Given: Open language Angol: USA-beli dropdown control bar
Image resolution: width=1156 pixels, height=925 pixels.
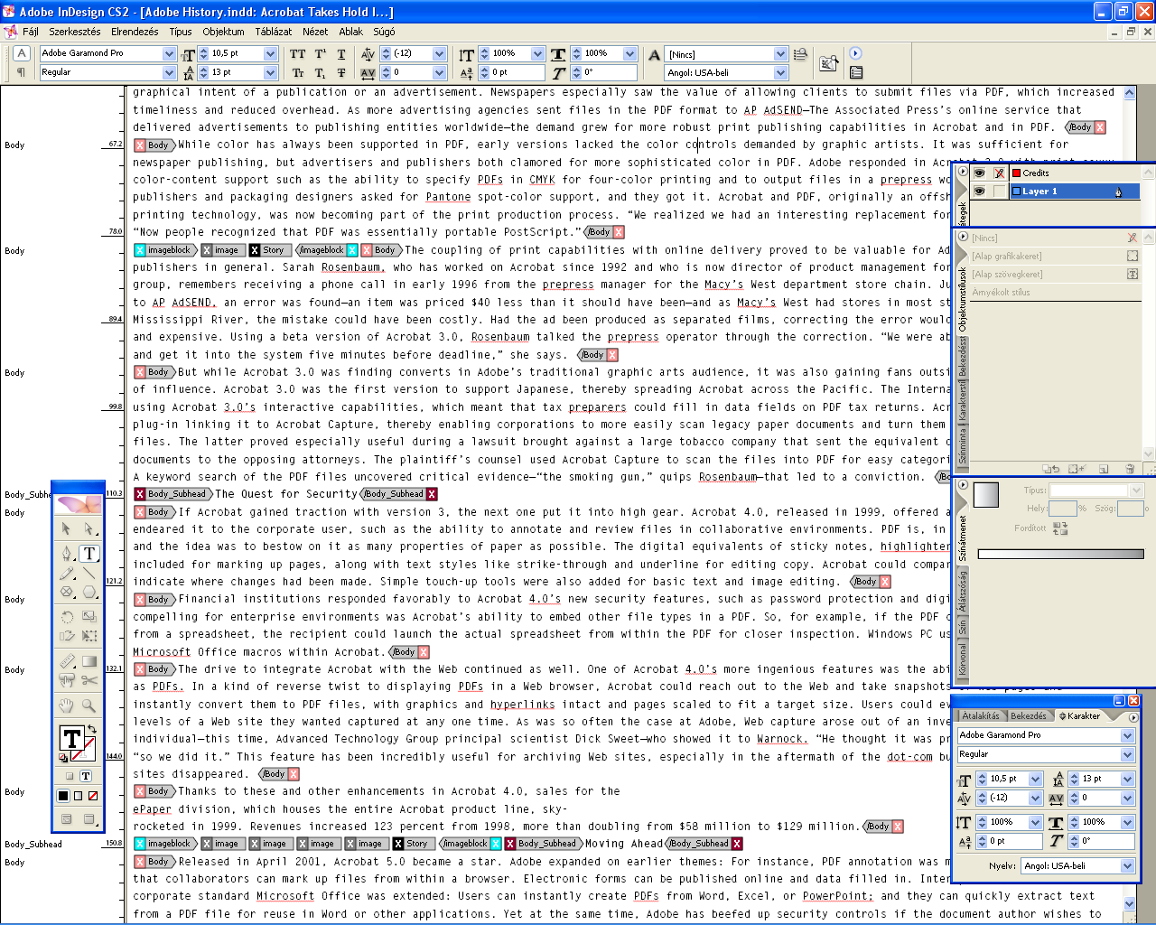Looking at the screenshot, I should (x=780, y=73).
